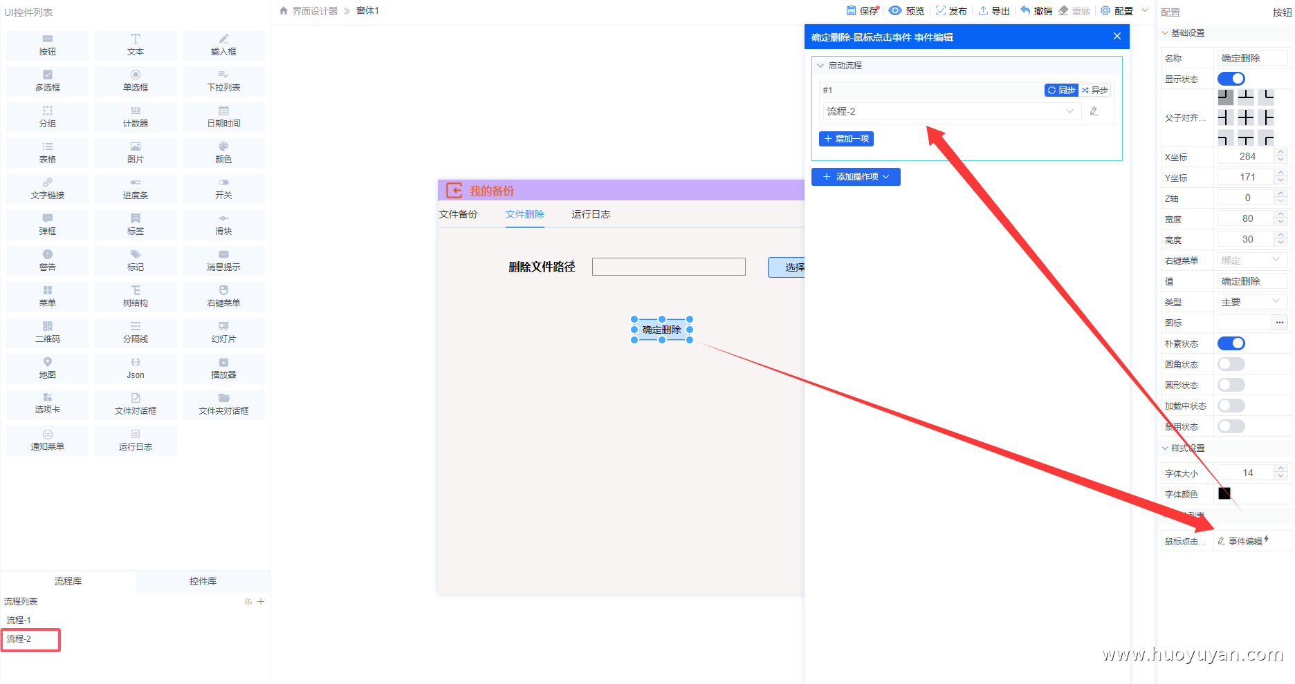The height and width of the screenshot is (684, 1295).
Task: Enable the 圆形状态 switch
Action: pyautogui.click(x=1231, y=385)
